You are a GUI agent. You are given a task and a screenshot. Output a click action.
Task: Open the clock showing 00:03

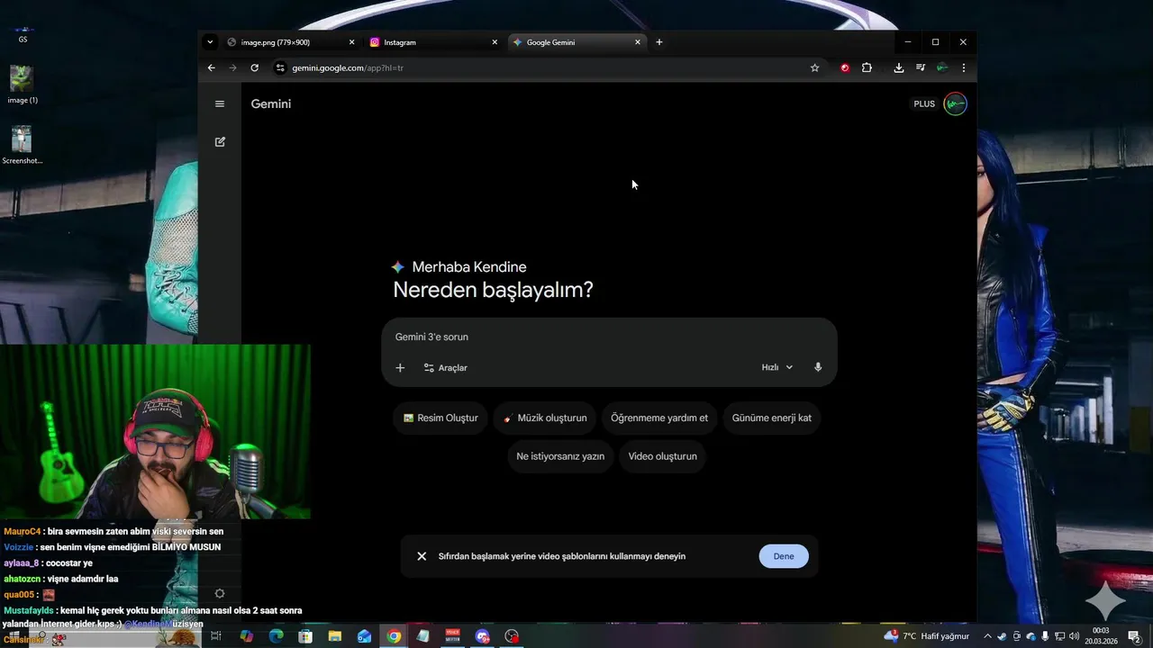pyautogui.click(x=1101, y=636)
